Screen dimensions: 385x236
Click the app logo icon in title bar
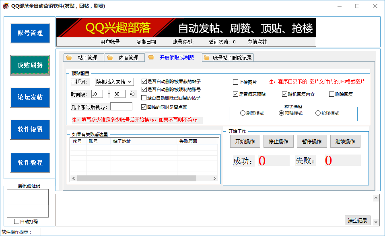pyautogui.click(x=6, y=6)
